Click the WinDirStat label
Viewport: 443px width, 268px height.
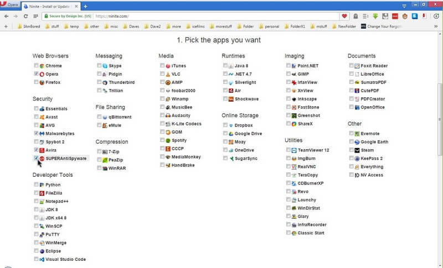[309, 208]
